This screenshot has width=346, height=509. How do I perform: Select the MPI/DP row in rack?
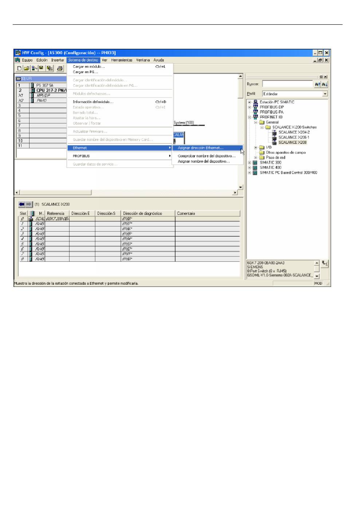point(41,95)
